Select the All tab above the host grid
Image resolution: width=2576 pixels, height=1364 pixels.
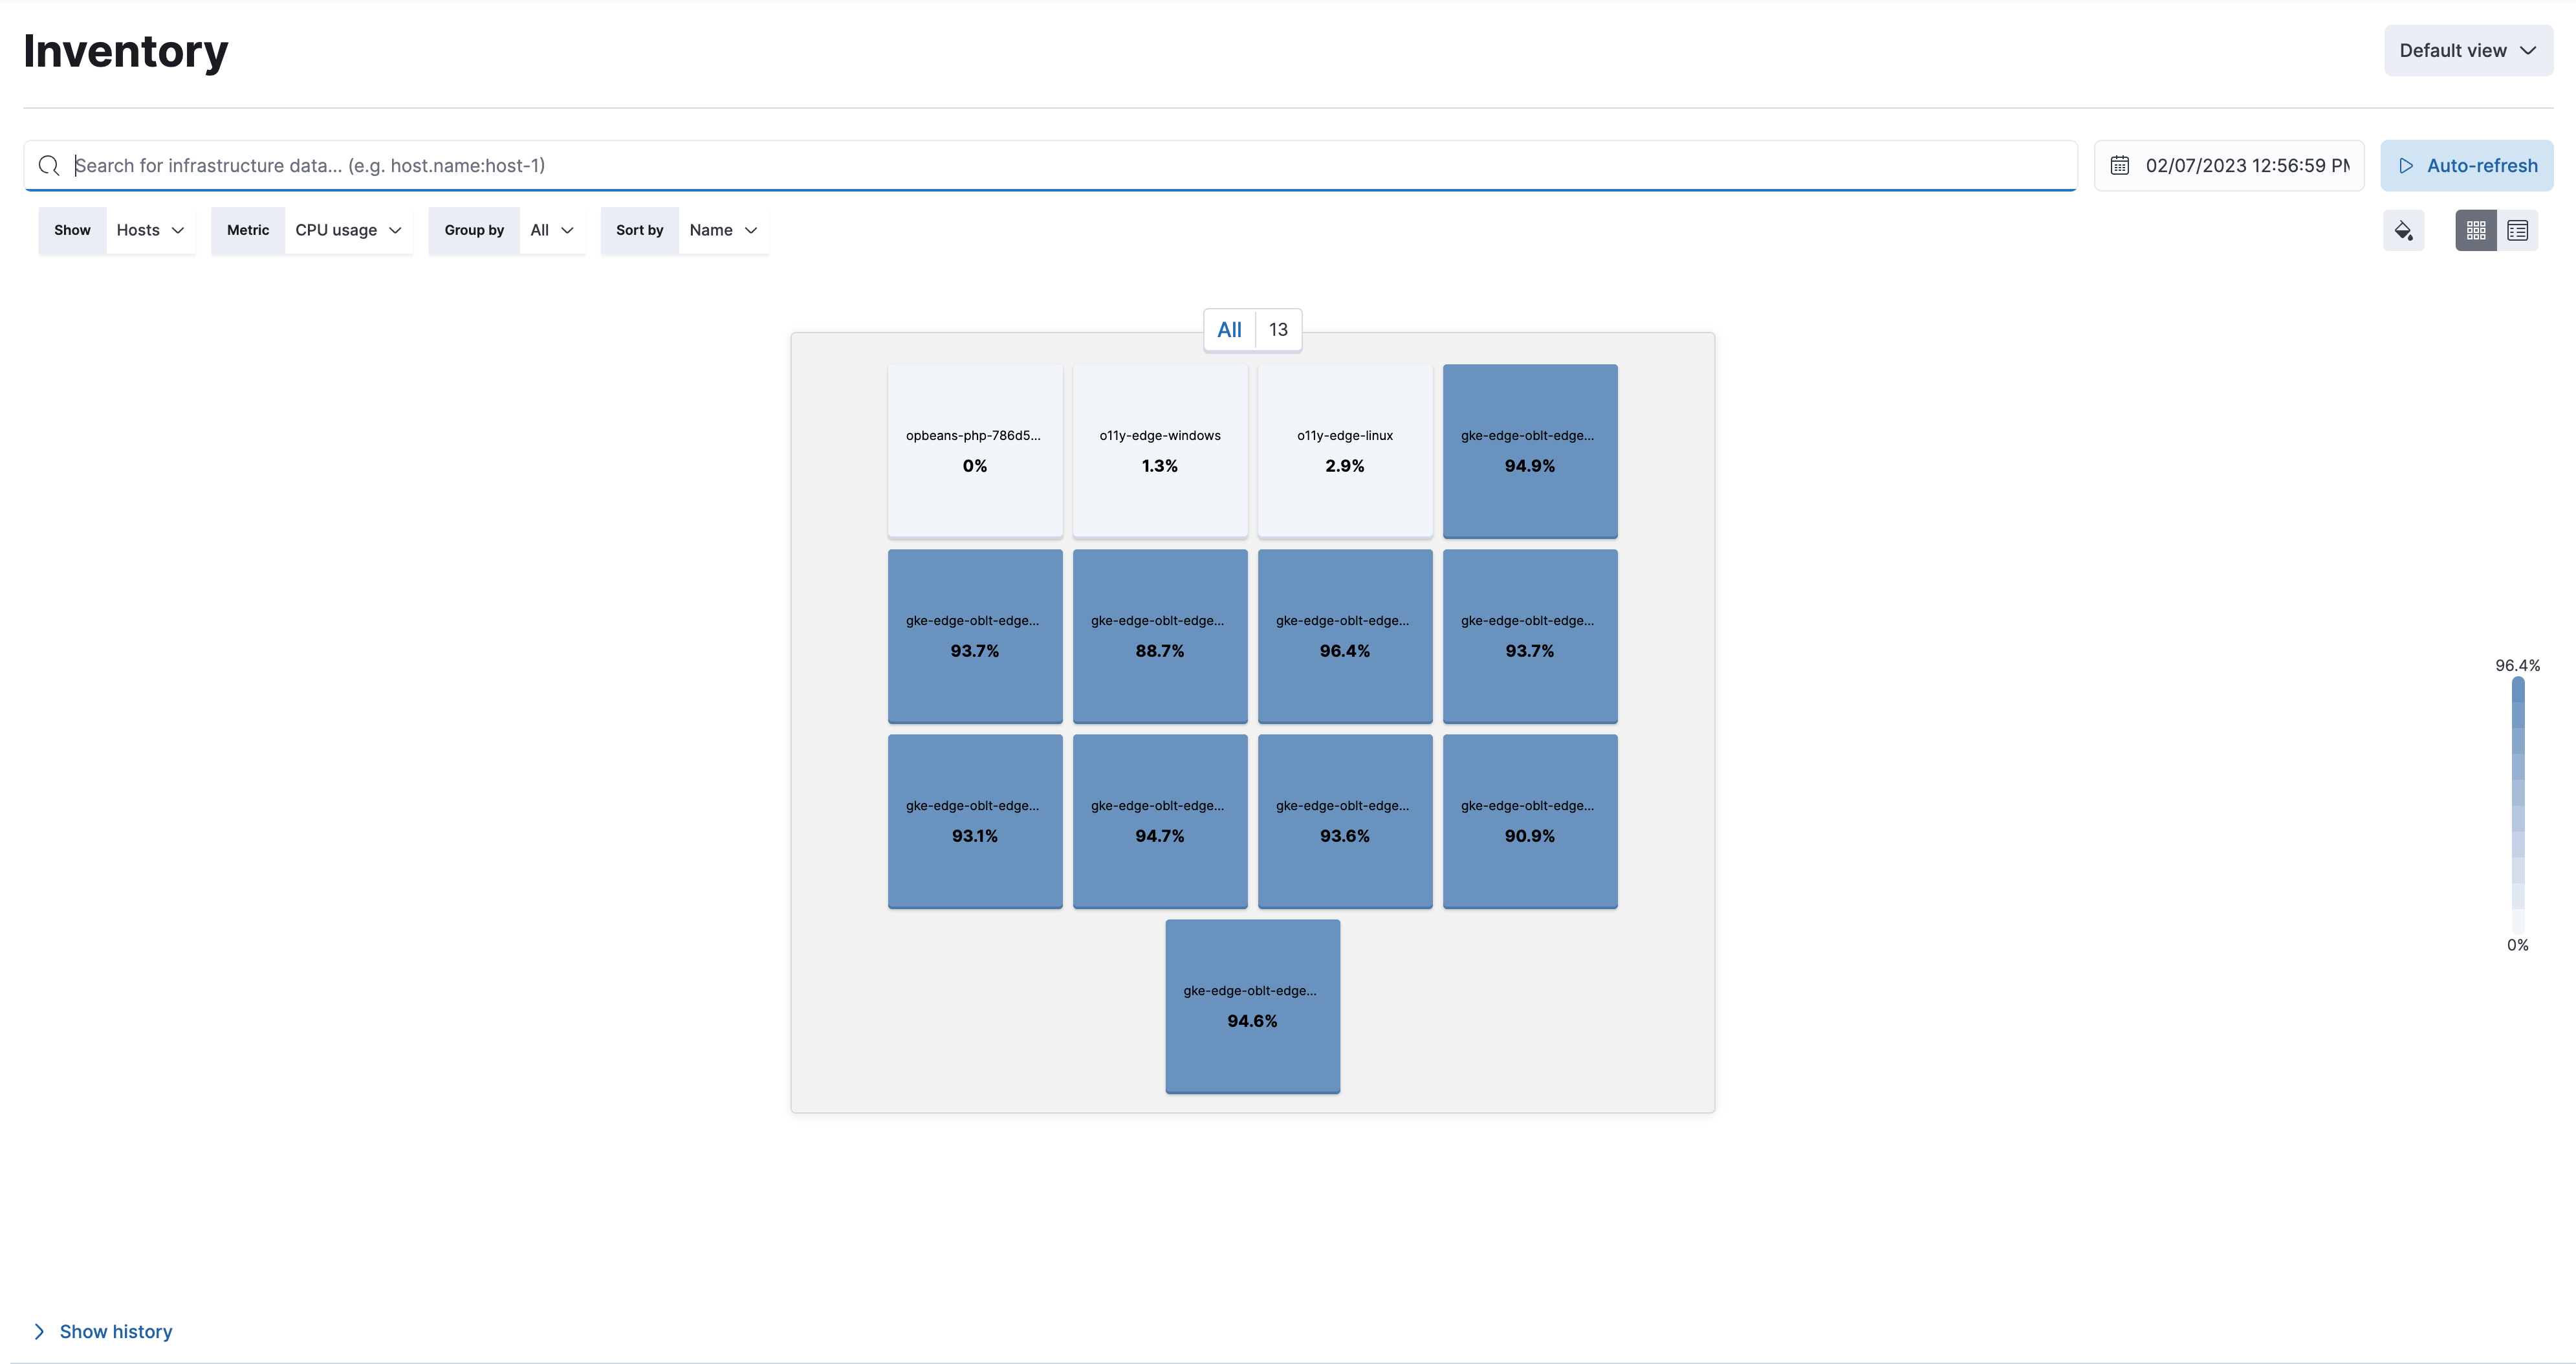pos(1228,329)
